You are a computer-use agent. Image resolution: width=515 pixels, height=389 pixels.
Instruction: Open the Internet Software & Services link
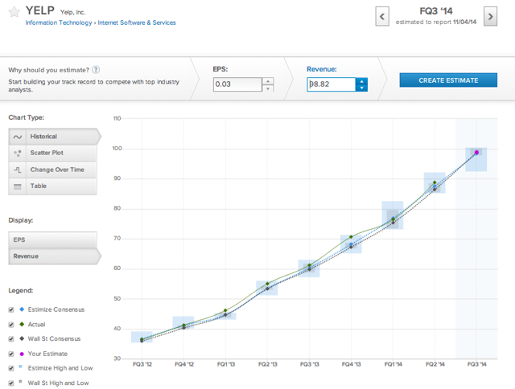coord(137,23)
